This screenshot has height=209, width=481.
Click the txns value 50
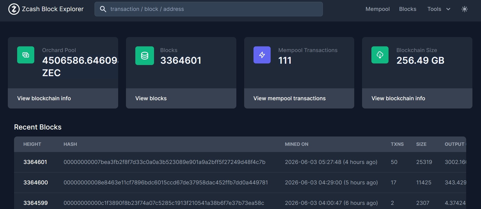tap(394, 162)
